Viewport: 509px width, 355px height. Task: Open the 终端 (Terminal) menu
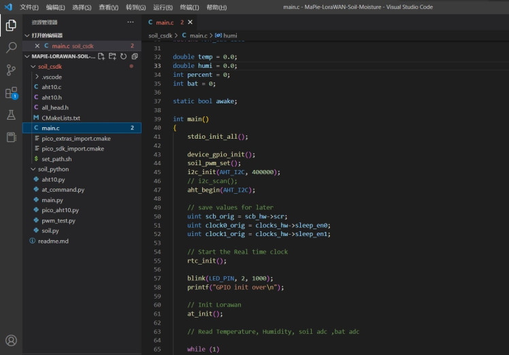tap(190, 7)
